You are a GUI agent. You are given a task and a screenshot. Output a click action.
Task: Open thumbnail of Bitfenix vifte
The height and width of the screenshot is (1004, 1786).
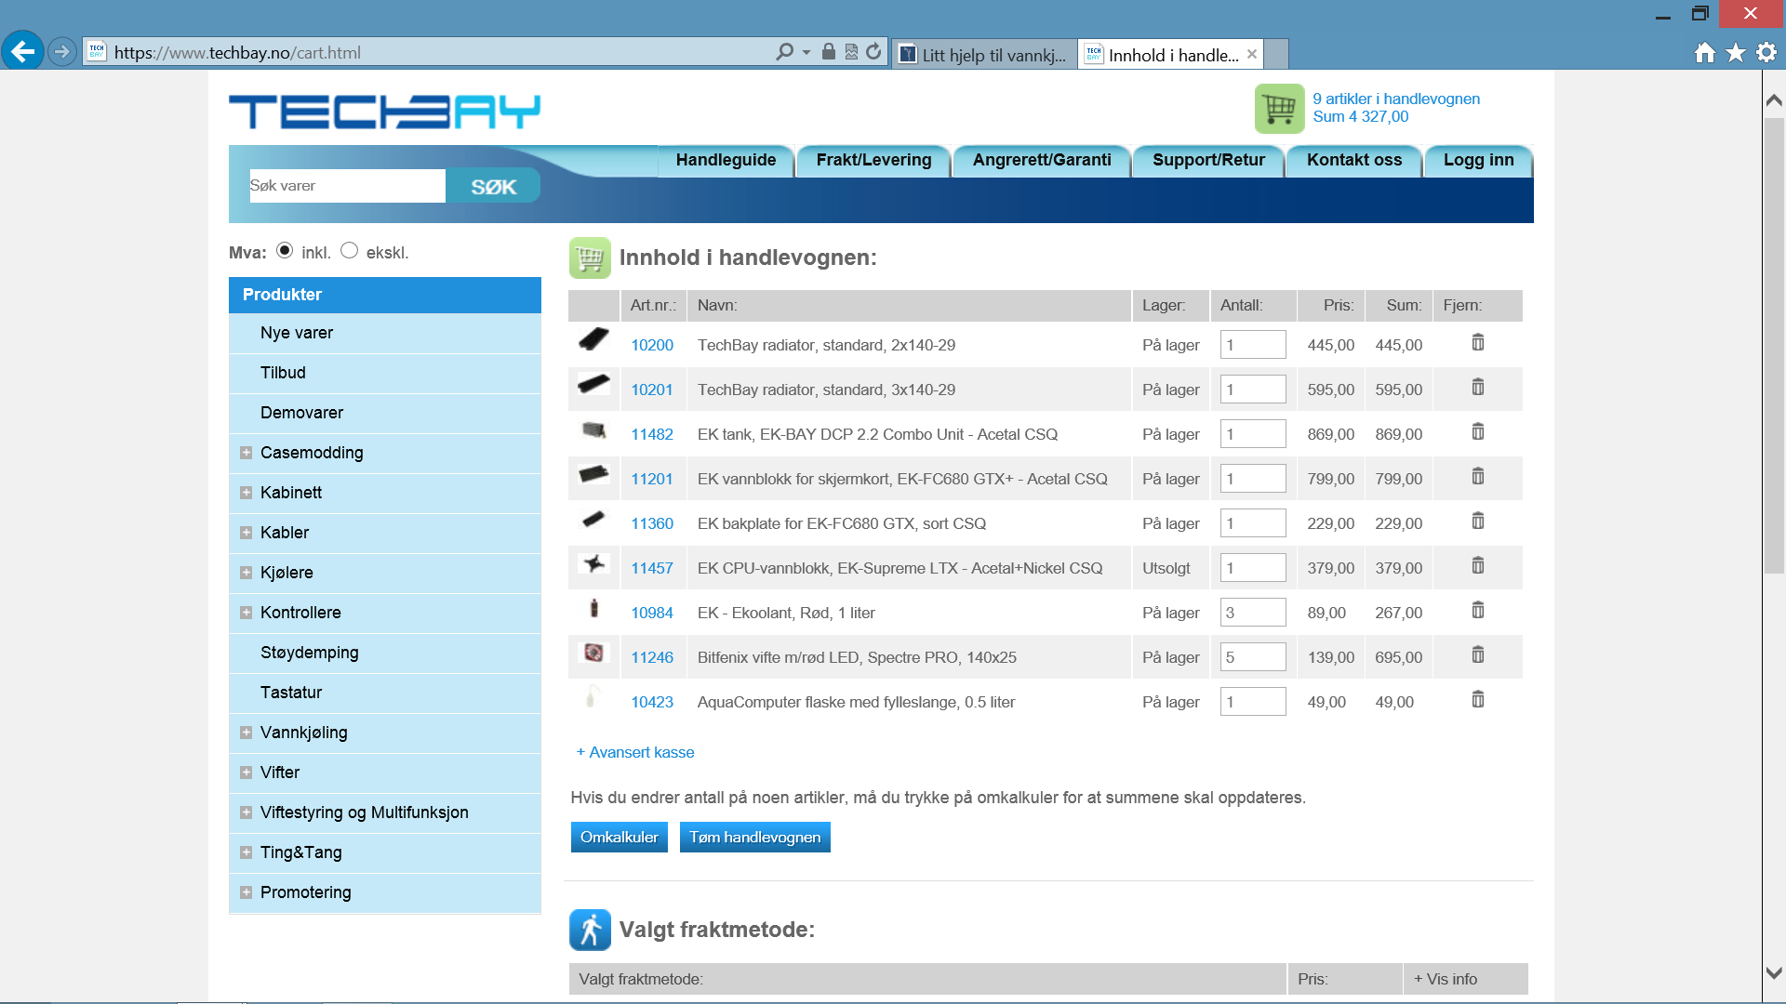593,654
